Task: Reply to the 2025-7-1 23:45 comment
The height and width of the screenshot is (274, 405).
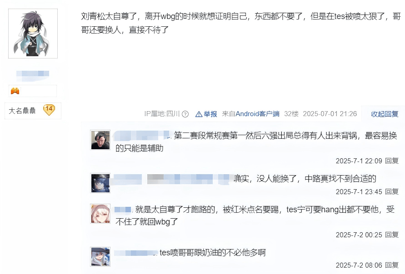Action: point(391,191)
